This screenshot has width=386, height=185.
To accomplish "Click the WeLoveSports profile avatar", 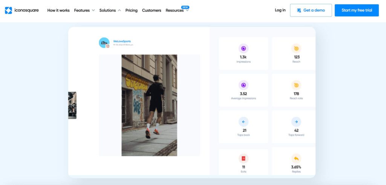I will (x=104, y=43).
